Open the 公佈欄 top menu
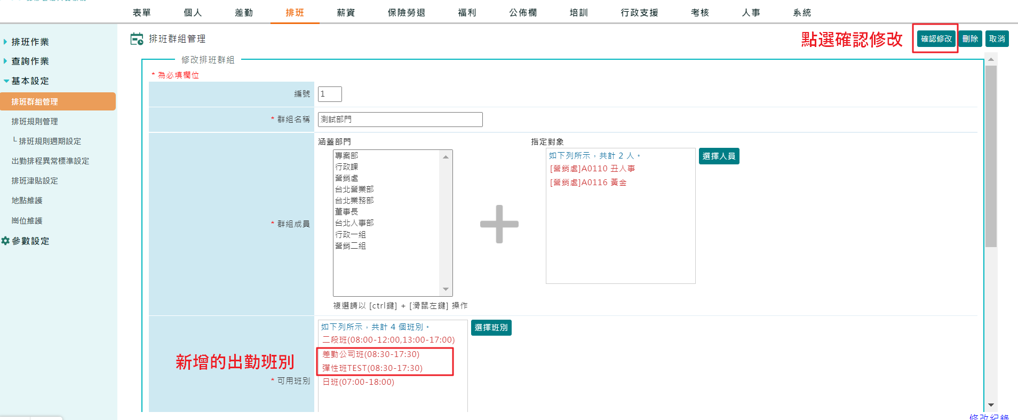The height and width of the screenshot is (420, 1018). (523, 12)
